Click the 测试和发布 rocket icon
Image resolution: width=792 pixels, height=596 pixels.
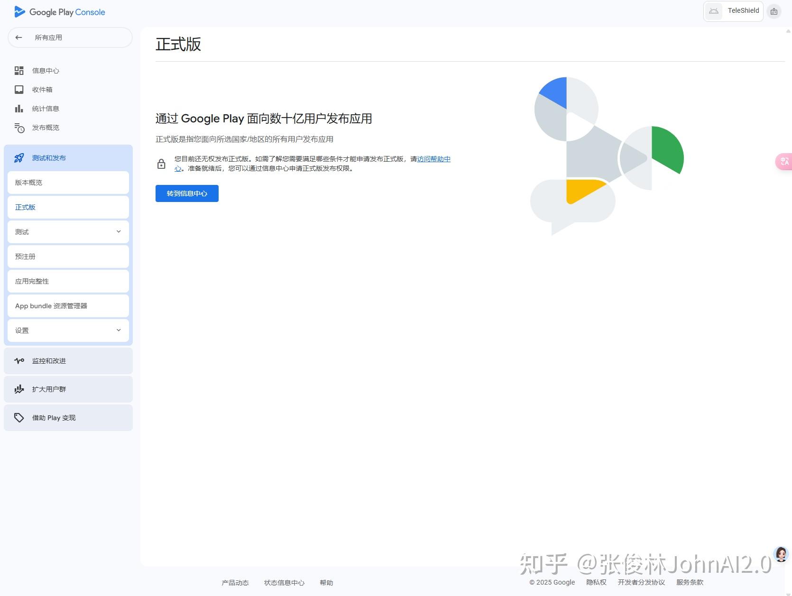19,158
